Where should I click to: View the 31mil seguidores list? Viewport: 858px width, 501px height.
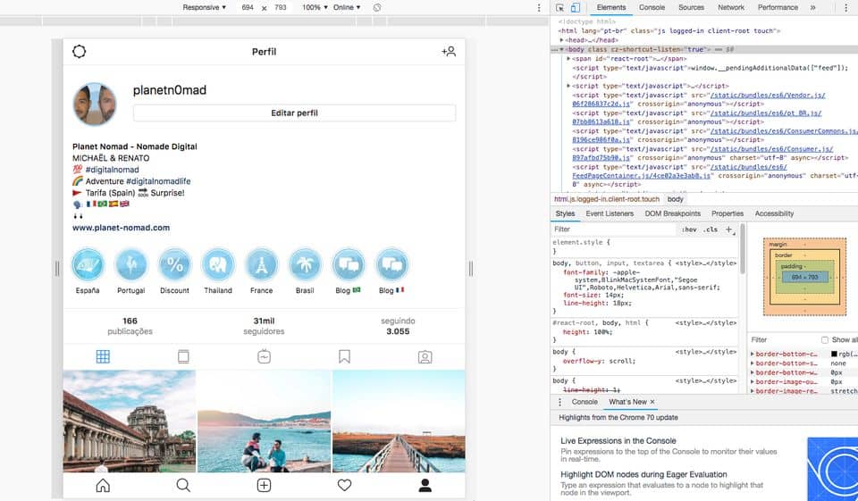pos(264,326)
